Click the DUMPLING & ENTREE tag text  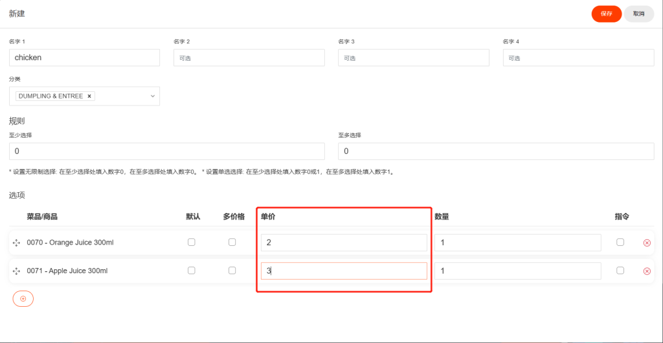pos(51,96)
